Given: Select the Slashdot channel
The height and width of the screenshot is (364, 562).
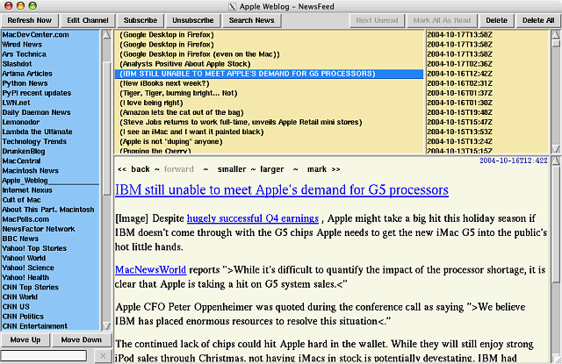Looking at the screenshot, I should pyautogui.click(x=50, y=64).
